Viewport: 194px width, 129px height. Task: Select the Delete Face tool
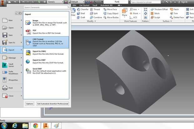tap(177, 17)
